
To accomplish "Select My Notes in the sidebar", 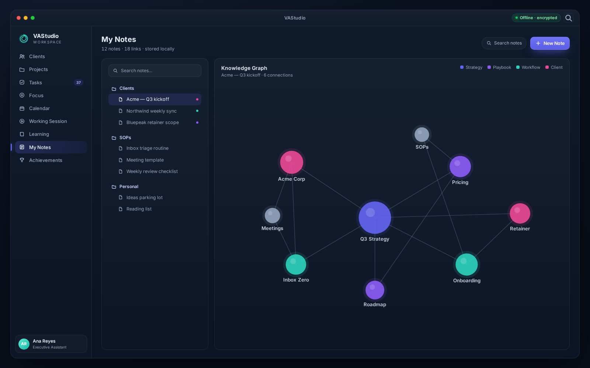I will [x=51, y=147].
